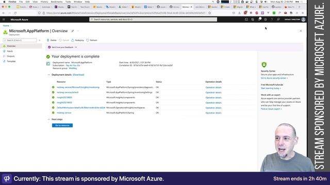Click the Delete toolbar command
This screenshot has height=185, width=330.
(x=52, y=40)
